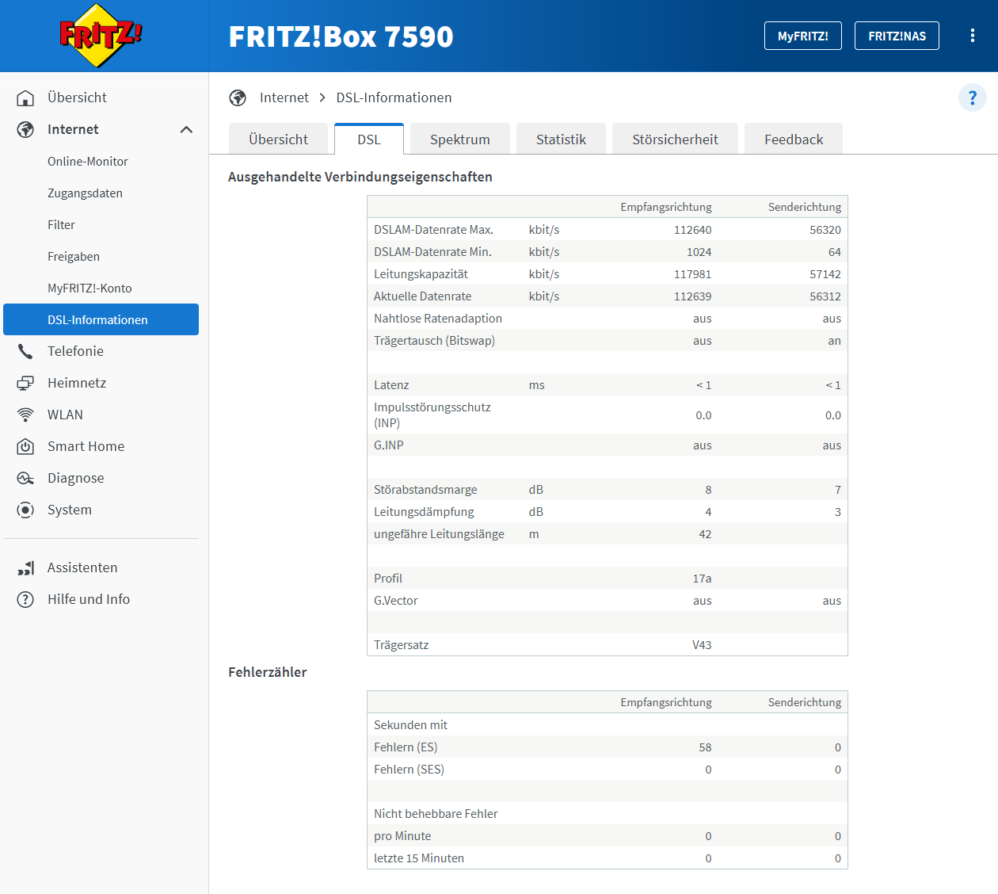Open Freigaben submenu entry
Screen dimensions: 998x894
(74, 256)
